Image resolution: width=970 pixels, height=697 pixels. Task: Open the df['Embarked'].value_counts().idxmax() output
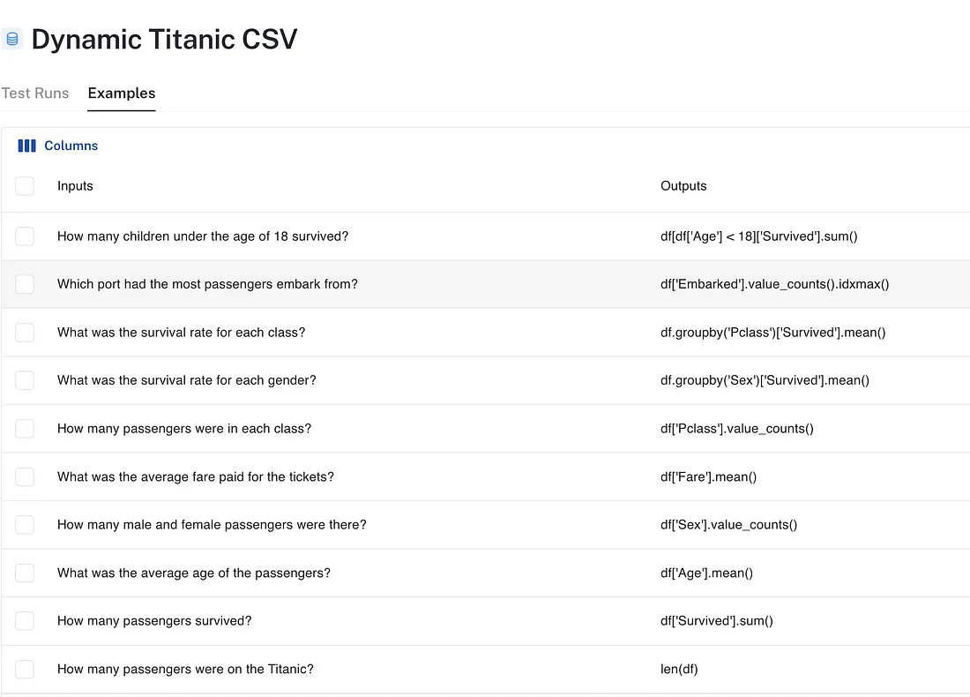[x=774, y=284]
